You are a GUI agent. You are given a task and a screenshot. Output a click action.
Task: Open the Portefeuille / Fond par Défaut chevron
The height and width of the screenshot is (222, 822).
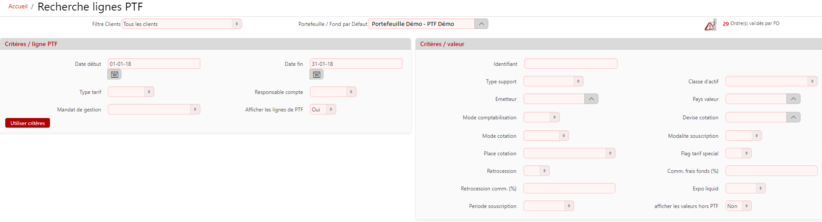tap(481, 24)
